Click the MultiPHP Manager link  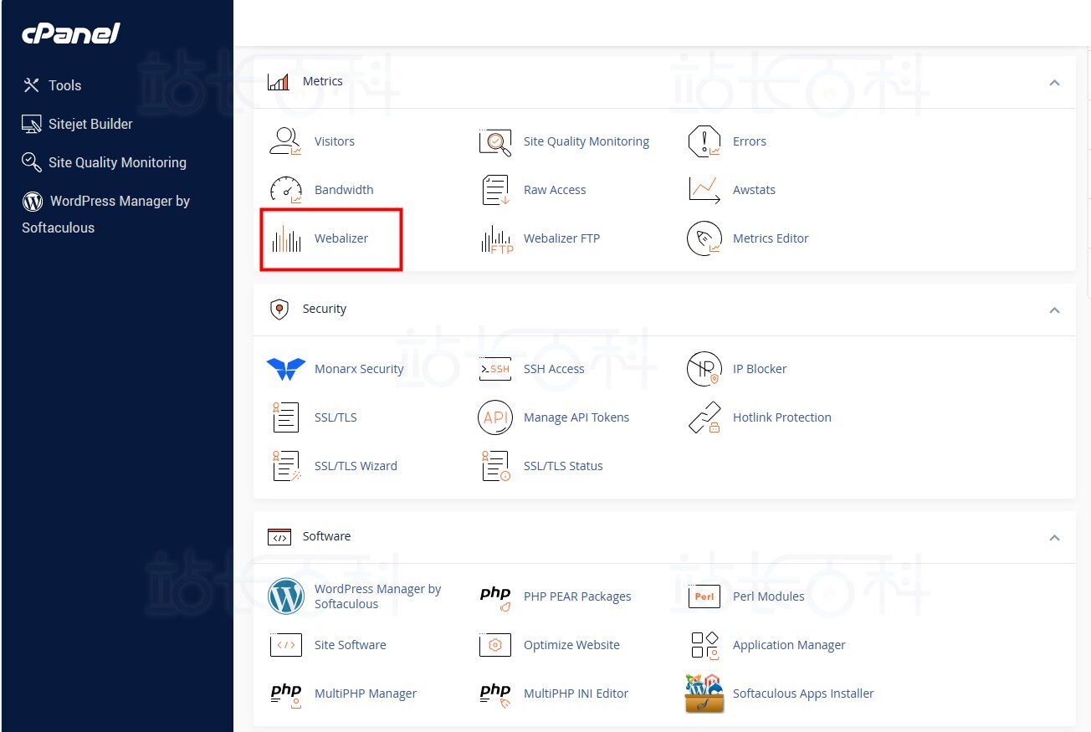(366, 694)
